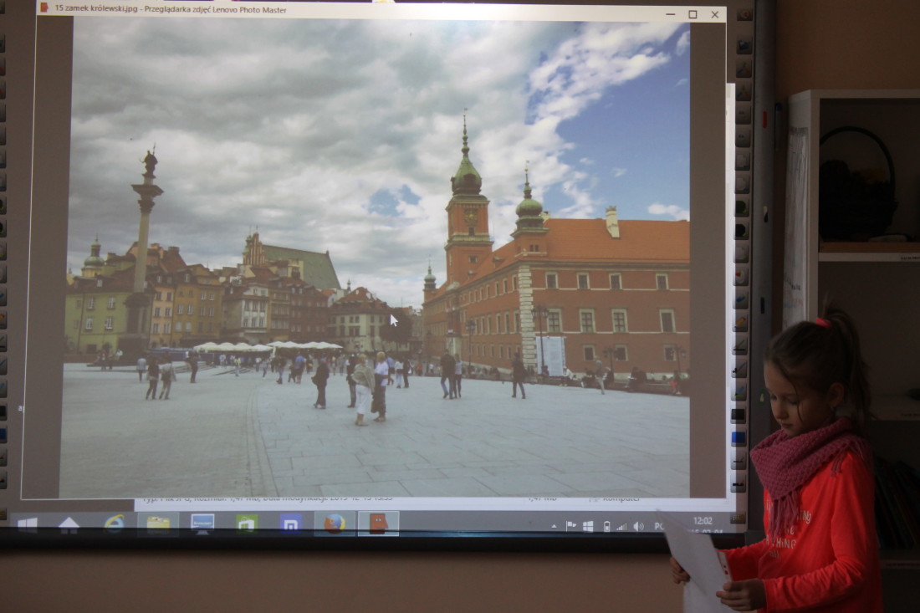The height and width of the screenshot is (613, 920).
Task: Pick the blue square on whiteboard side strip
Action: point(739,438)
